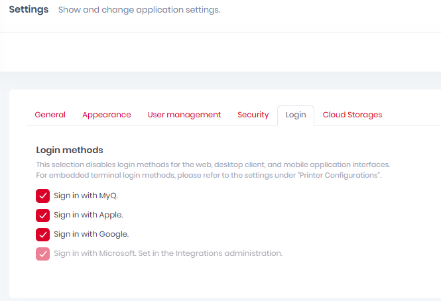Click the greyed-out Sign in with Microsoft checkbox
The height and width of the screenshot is (301, 441).
coord(43,253)
